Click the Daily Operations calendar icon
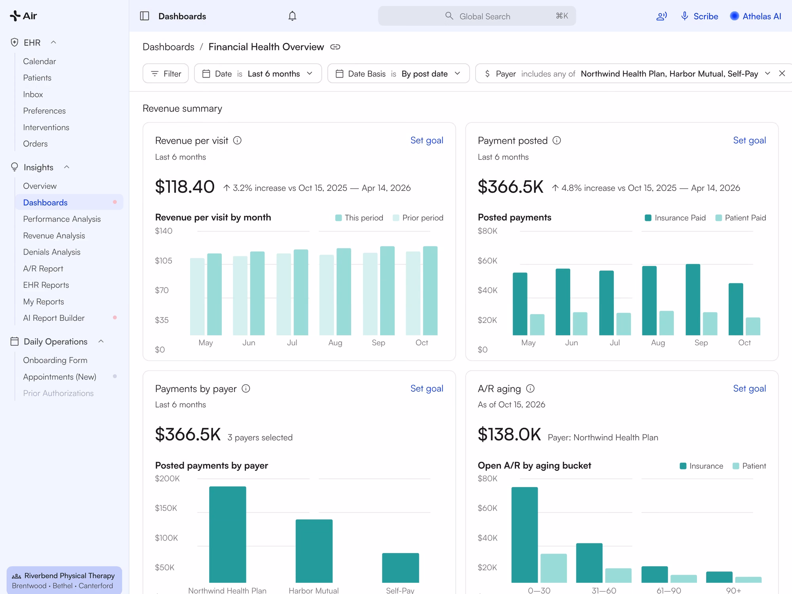 pyautogui.click(x=15, y=341)
